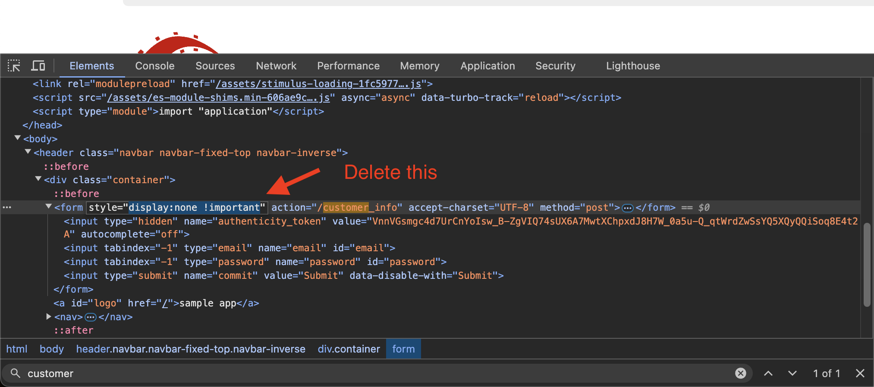Image resolution: width=874 pixels, height=387 pixels.
Task: Select div.container breadcrumb item
Action: pyautogui.click(x=349, y=349)
